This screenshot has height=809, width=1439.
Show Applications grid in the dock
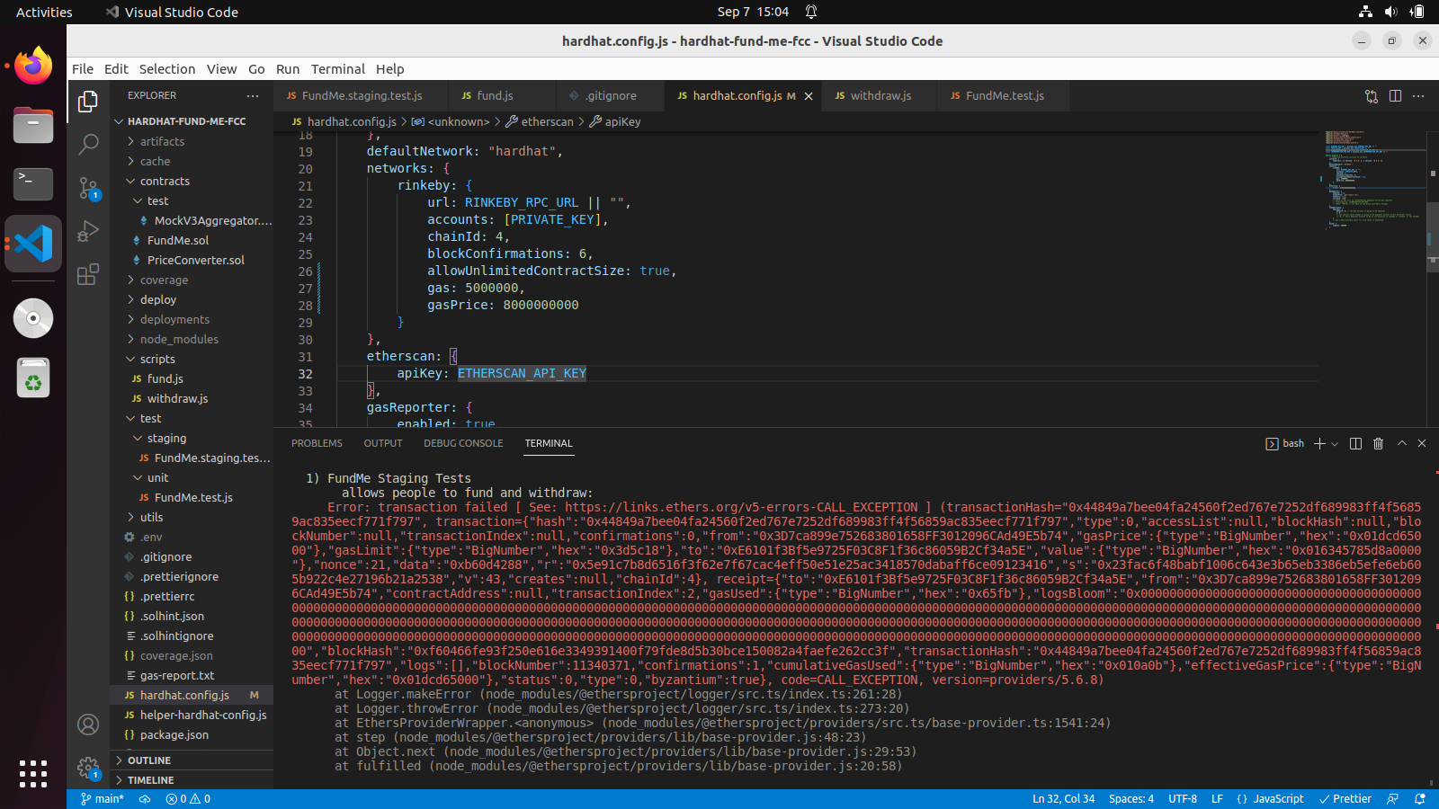coord(33,774)
